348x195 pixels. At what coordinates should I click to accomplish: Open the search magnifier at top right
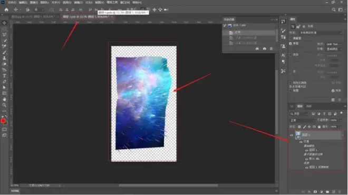[x=334, y=10]
